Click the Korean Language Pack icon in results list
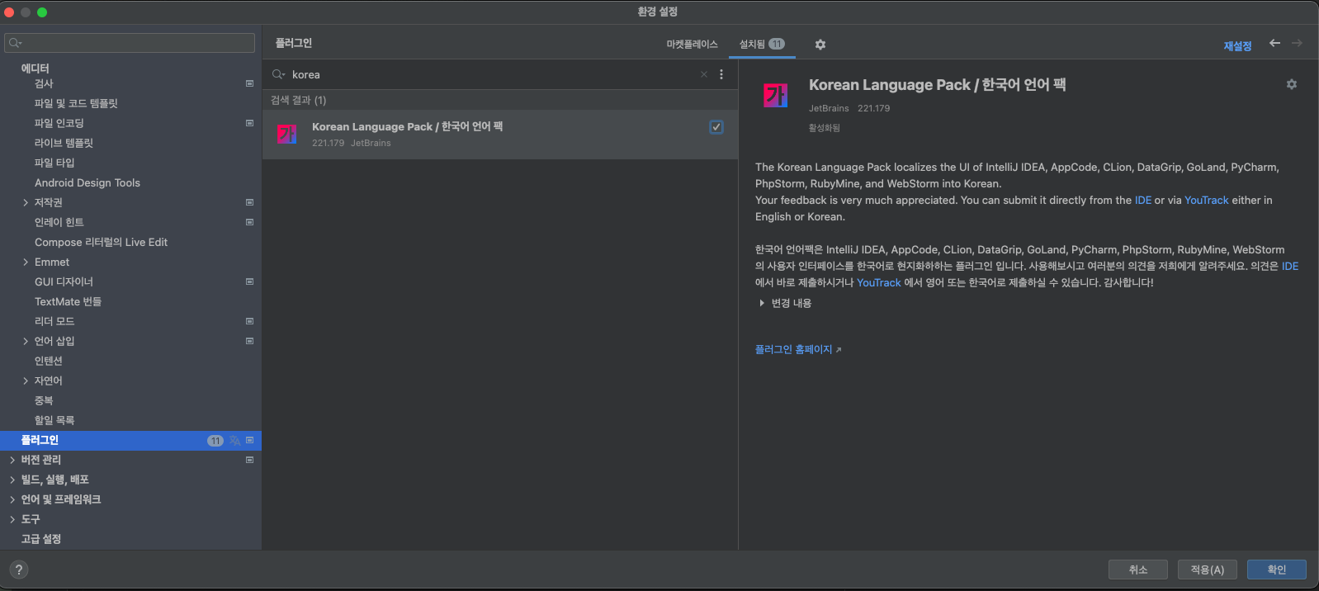This screenshot has height=591, width=1319. [286, 134]
